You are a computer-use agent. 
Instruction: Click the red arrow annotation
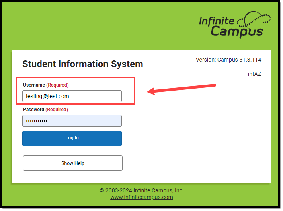tap(182, 89)
